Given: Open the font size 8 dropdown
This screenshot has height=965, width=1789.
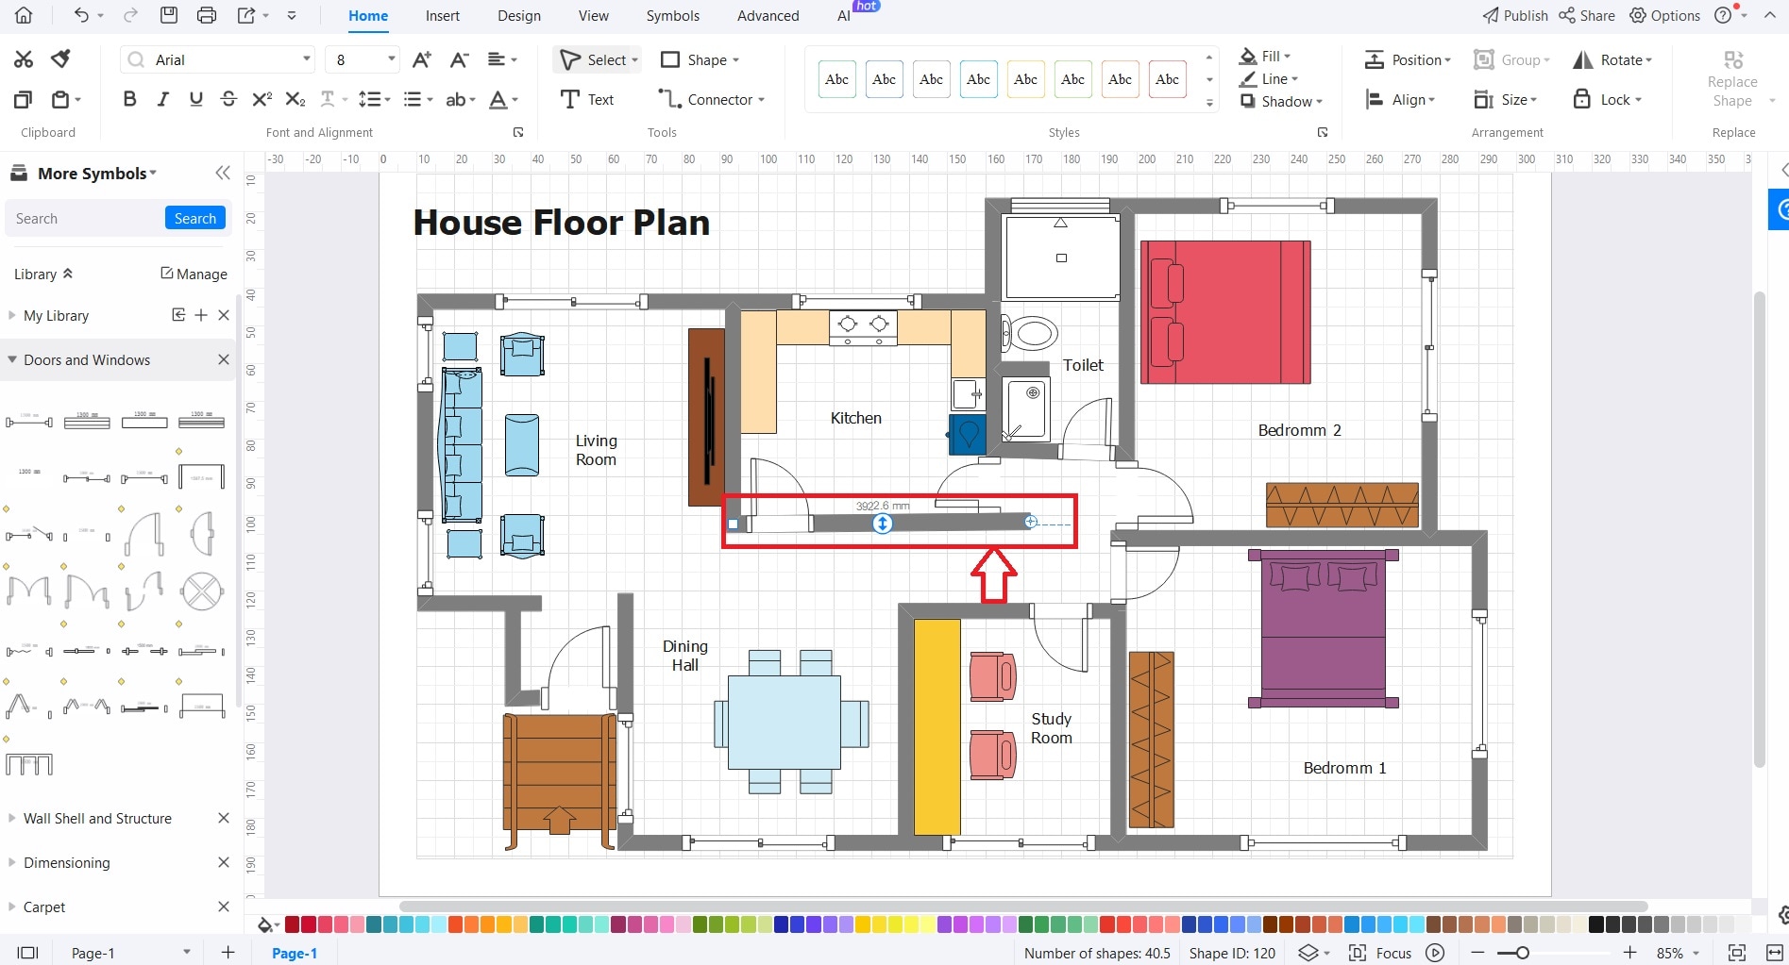Looking at the screenshot, I should 391,59.
